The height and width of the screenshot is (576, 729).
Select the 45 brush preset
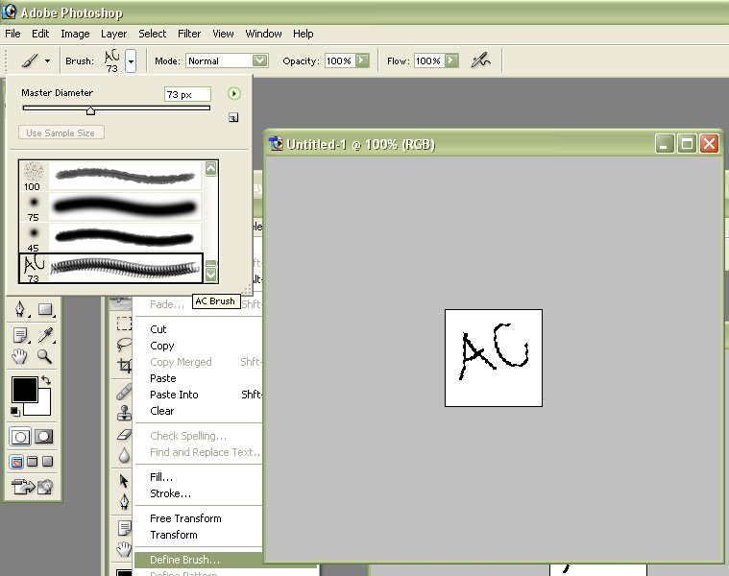[110, 237]
